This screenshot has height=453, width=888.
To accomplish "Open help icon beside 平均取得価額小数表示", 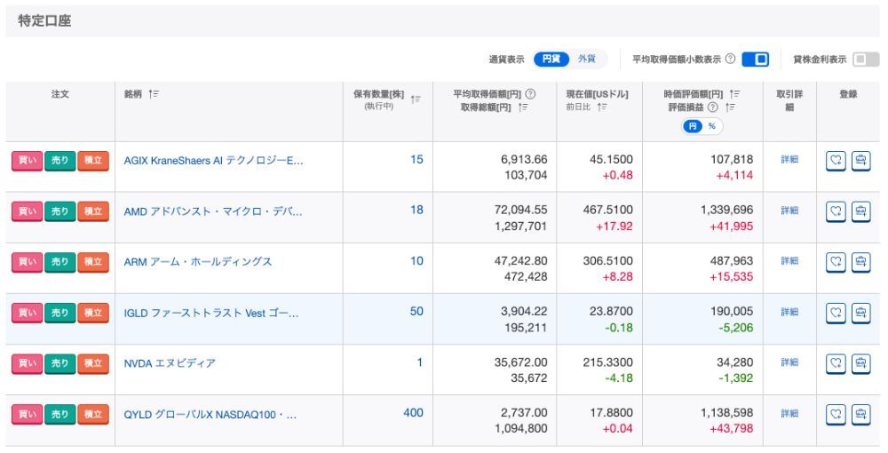I will point(731,59).
